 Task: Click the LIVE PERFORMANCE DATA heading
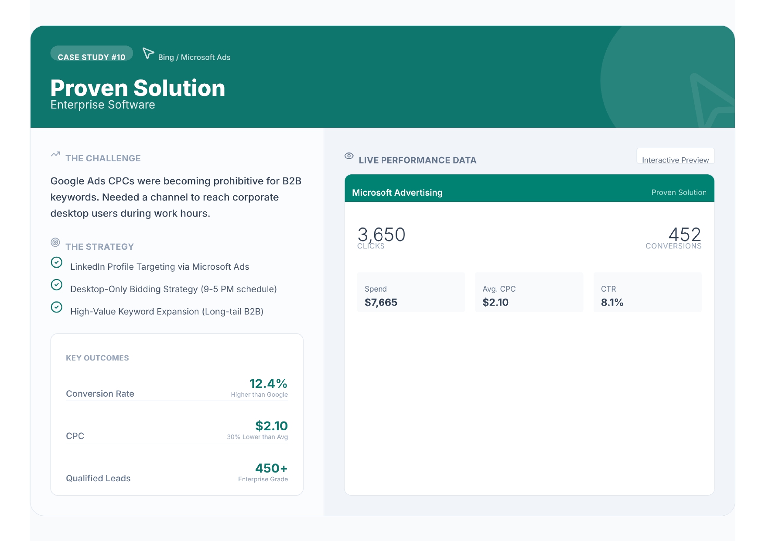click(x=417, y=160)
